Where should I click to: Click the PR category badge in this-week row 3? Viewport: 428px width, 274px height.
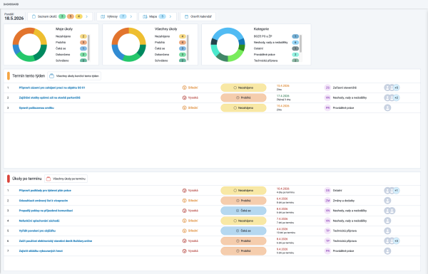tap(327, 108)
